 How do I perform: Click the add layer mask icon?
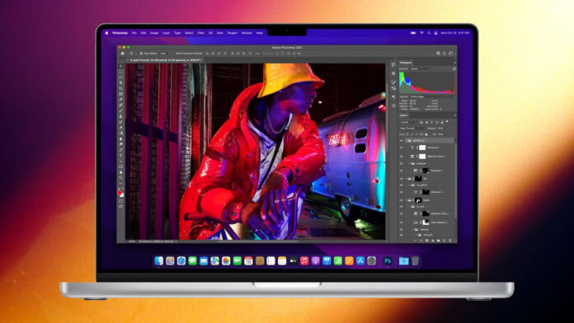point(426,241)
